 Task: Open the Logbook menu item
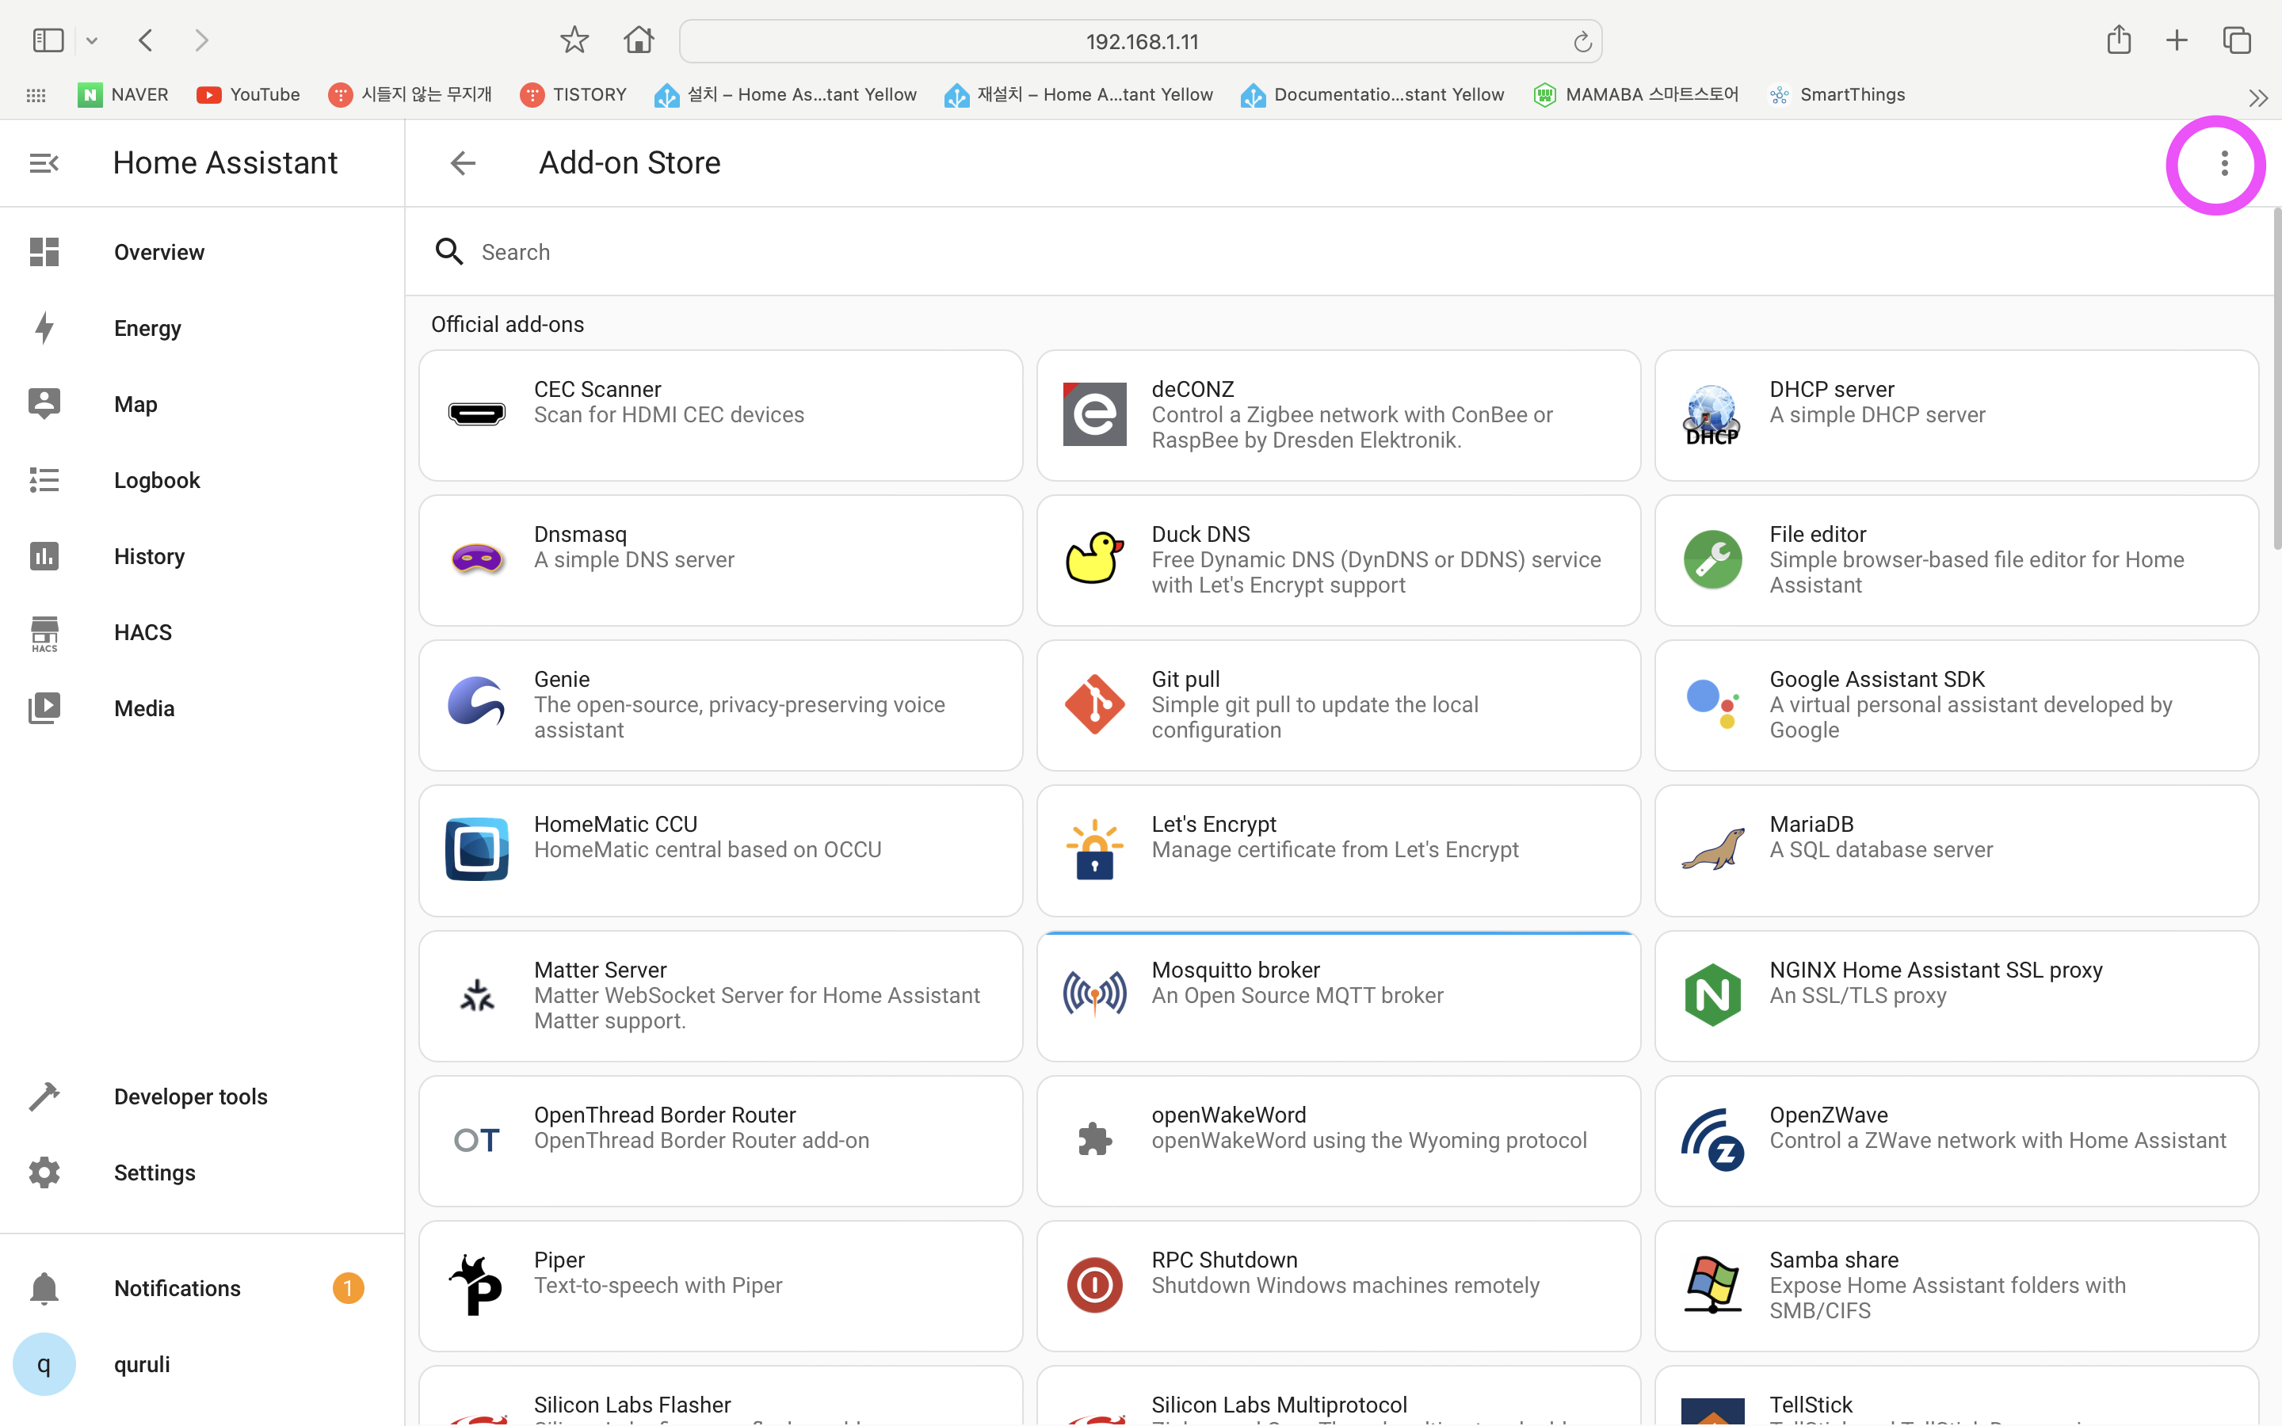click(157, 481)
